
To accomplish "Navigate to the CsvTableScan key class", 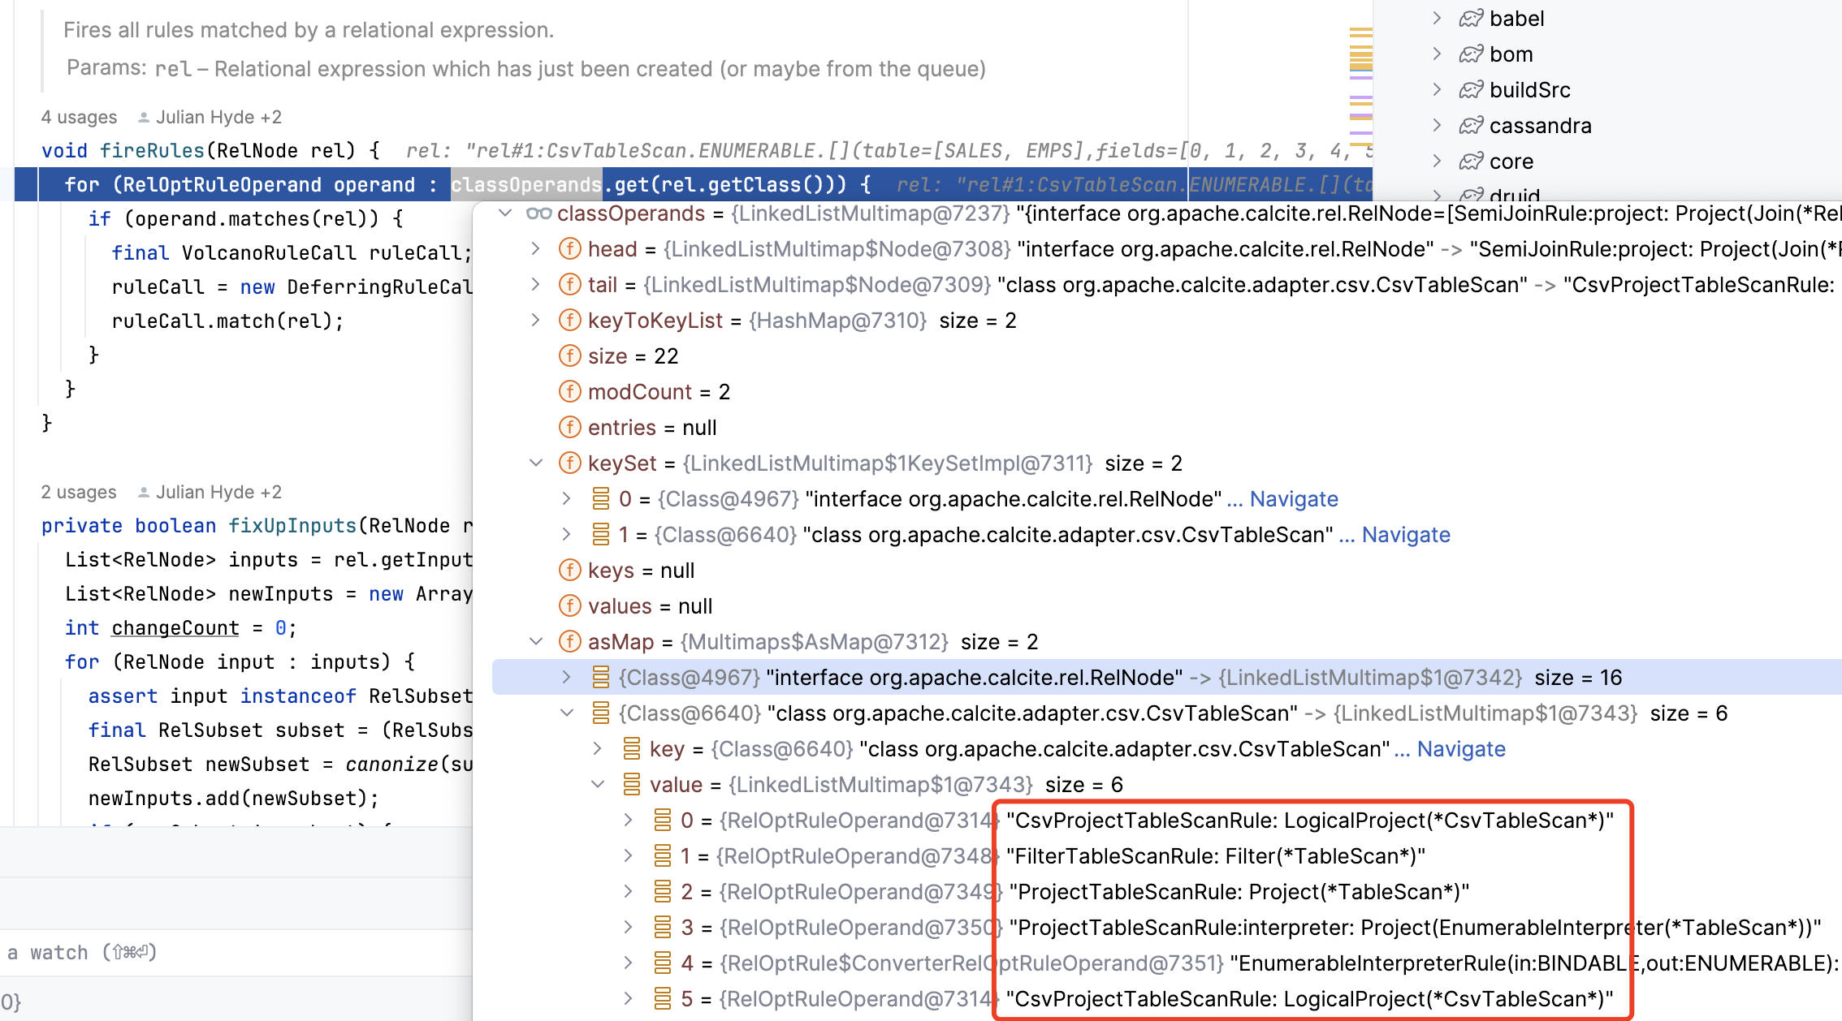I will point(1460,749).
